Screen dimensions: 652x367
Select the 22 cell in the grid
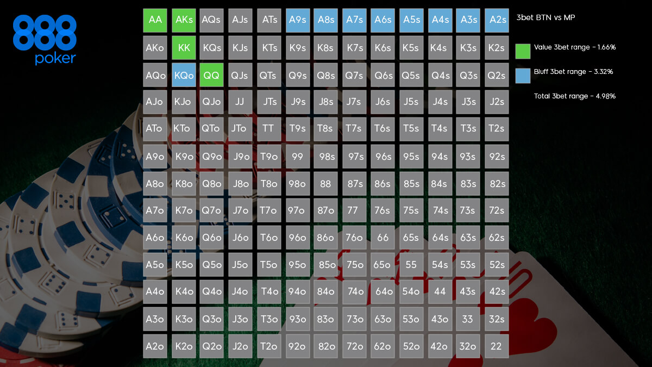click(497, 346)
